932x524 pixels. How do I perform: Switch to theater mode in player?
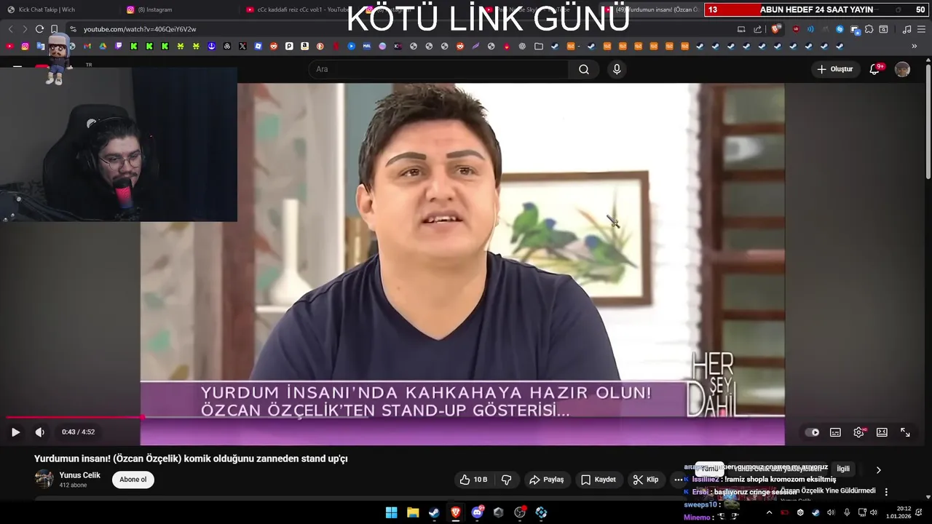882,432
